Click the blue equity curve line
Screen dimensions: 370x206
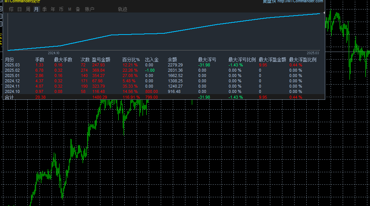point(164,33)
